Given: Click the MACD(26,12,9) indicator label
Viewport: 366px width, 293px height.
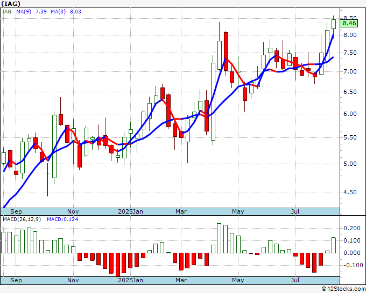Looking at the screenshot, I should pyautogui.click(x=22, y=219).
